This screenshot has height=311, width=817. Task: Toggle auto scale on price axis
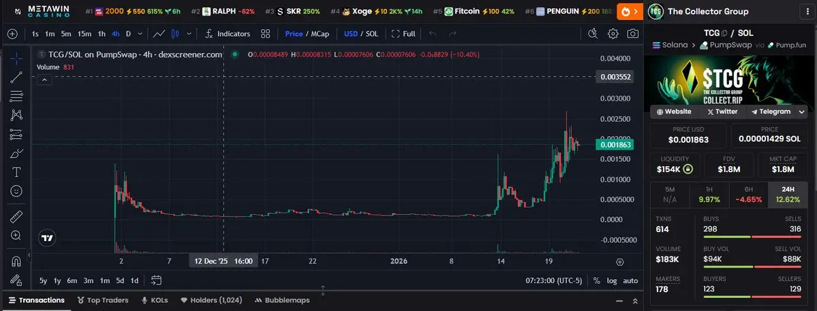tap(630, 281)
